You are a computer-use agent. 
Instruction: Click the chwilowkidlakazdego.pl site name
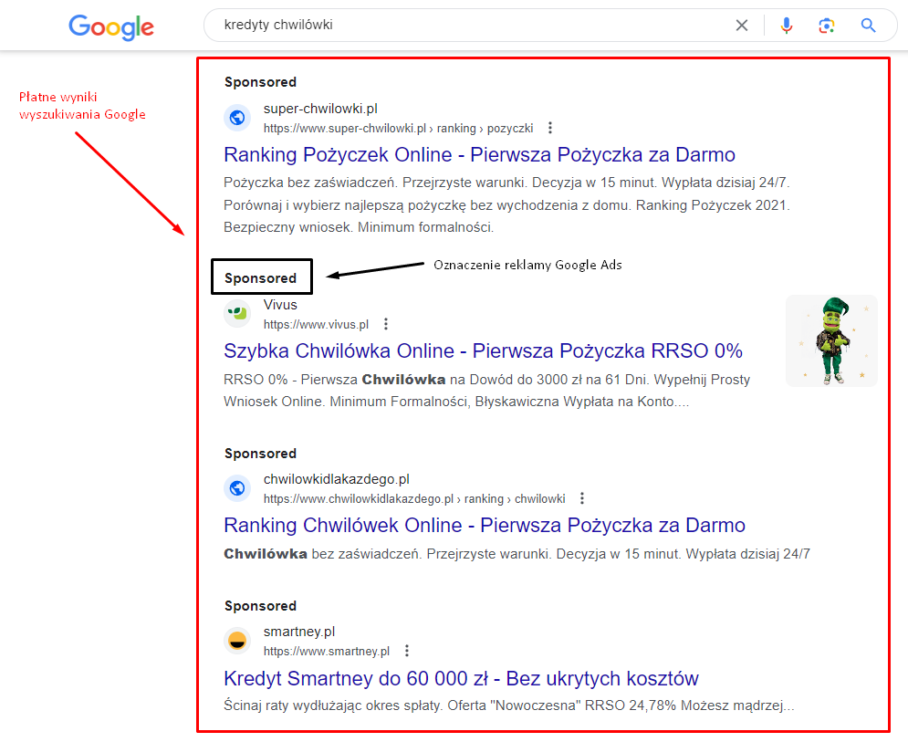click(337, 479)
